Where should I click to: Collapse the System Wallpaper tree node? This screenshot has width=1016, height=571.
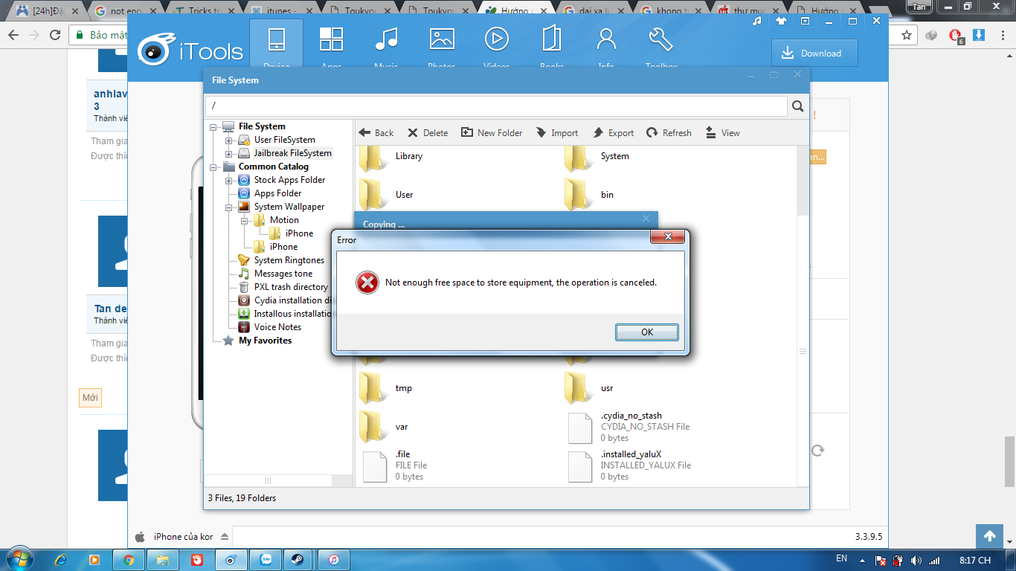click(x=229, y=207)
